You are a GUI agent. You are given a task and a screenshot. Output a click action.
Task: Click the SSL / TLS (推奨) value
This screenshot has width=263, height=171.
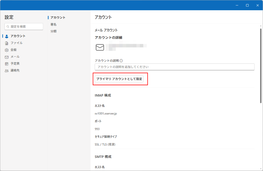tap(105, 144)
